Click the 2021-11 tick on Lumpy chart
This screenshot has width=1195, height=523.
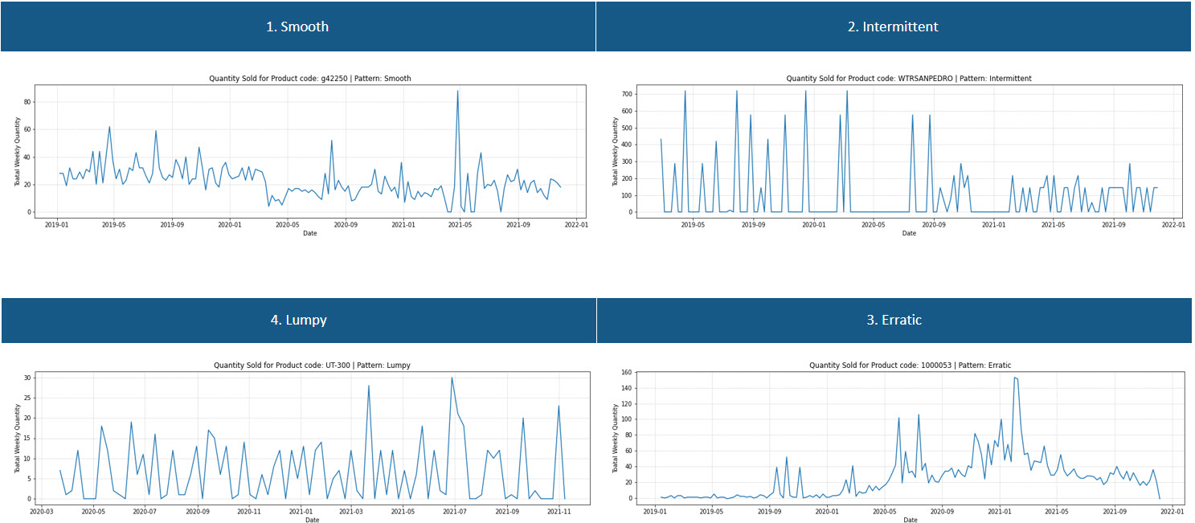(559, 512)
